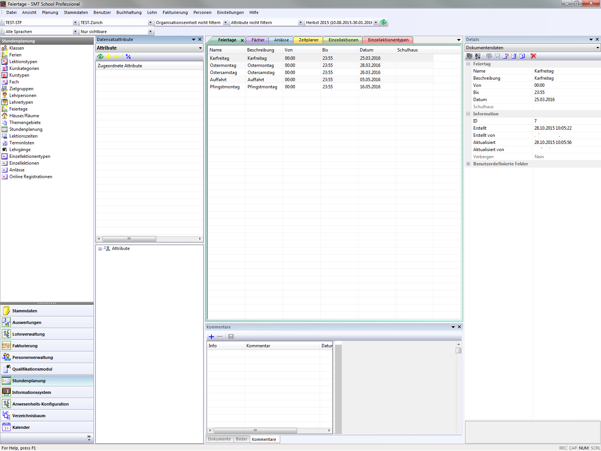
Task: Click the edit document pencil icon
Action: 505,56
